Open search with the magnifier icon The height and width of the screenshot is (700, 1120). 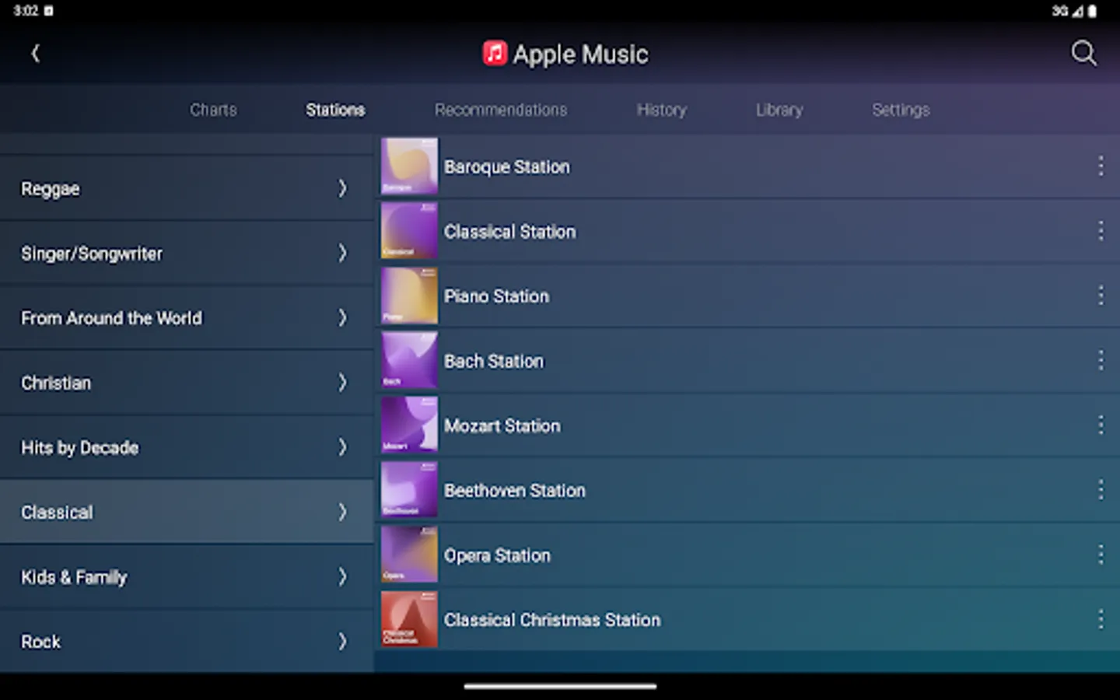click(x=1083, y=54)
